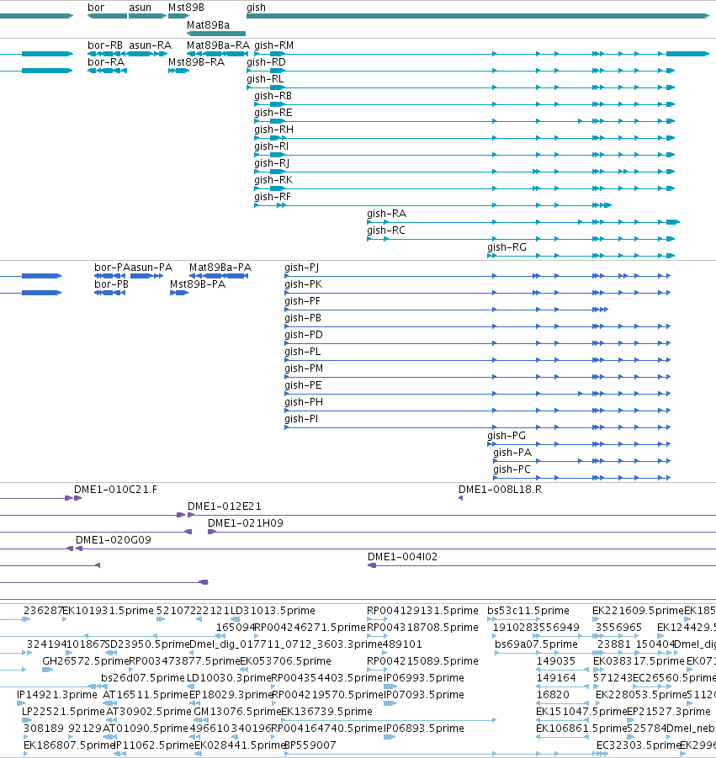Click the gish-PJ protein label

pyautogui.click(x=302, y=268)
